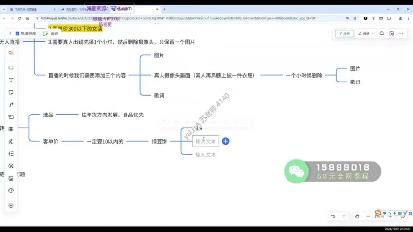Click the blue plus add-node button
The image size is (413, 232).
(x=226, y=141)
